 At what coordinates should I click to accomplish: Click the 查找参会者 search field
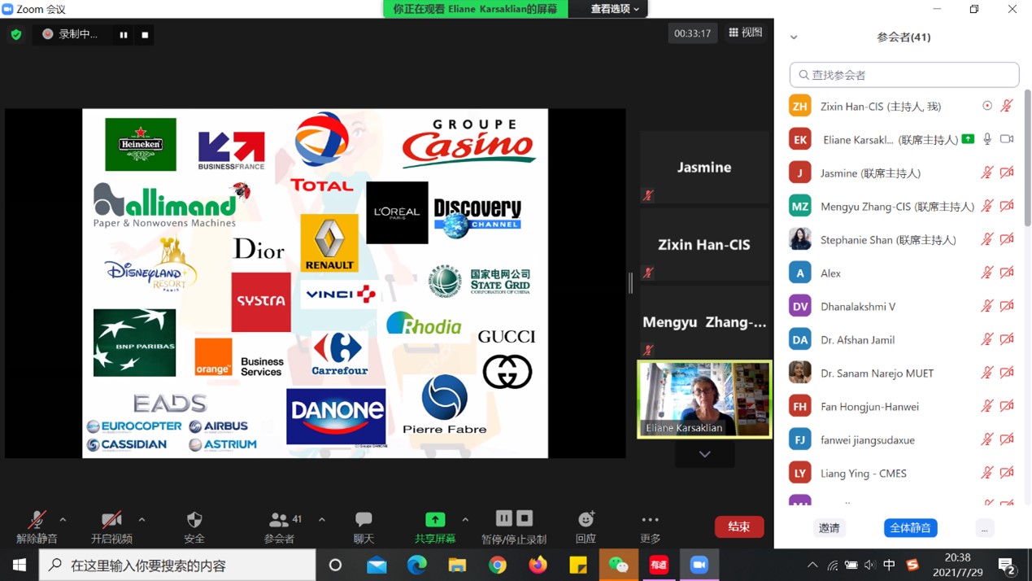pyautogui.click(x=904, y=75)
